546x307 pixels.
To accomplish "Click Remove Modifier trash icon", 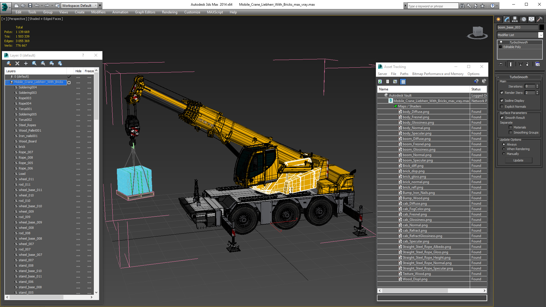I will pyautogui.click(x=527, y=64).
